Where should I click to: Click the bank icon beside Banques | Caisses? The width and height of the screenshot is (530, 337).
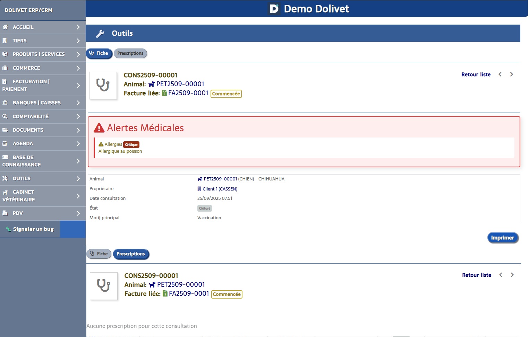coord(5,103)
